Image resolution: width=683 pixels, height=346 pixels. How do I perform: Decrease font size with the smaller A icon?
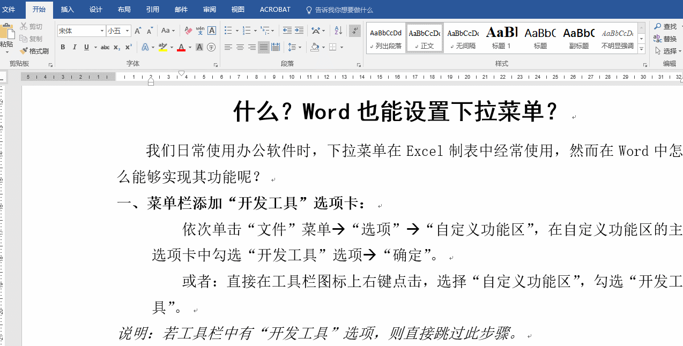pyautogui.click(x=150, y=31)
